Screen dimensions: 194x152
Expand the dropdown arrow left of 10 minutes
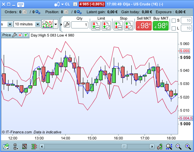10,24
